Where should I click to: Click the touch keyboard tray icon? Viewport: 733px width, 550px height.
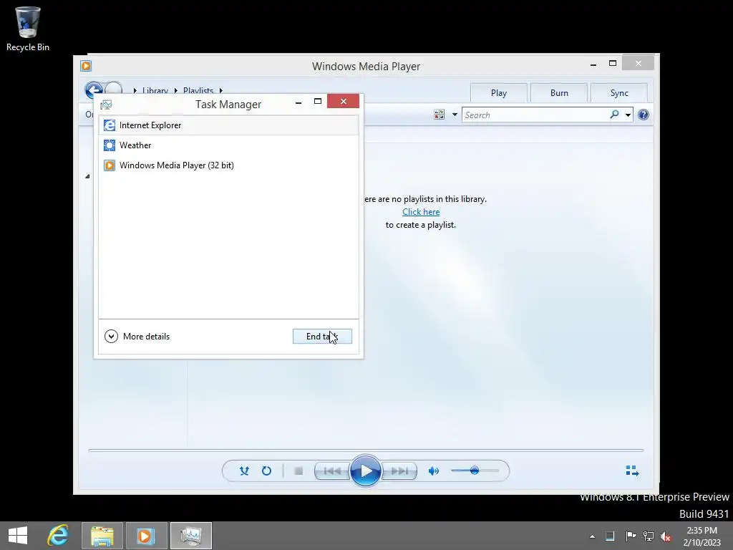click(x=610, y=536)
